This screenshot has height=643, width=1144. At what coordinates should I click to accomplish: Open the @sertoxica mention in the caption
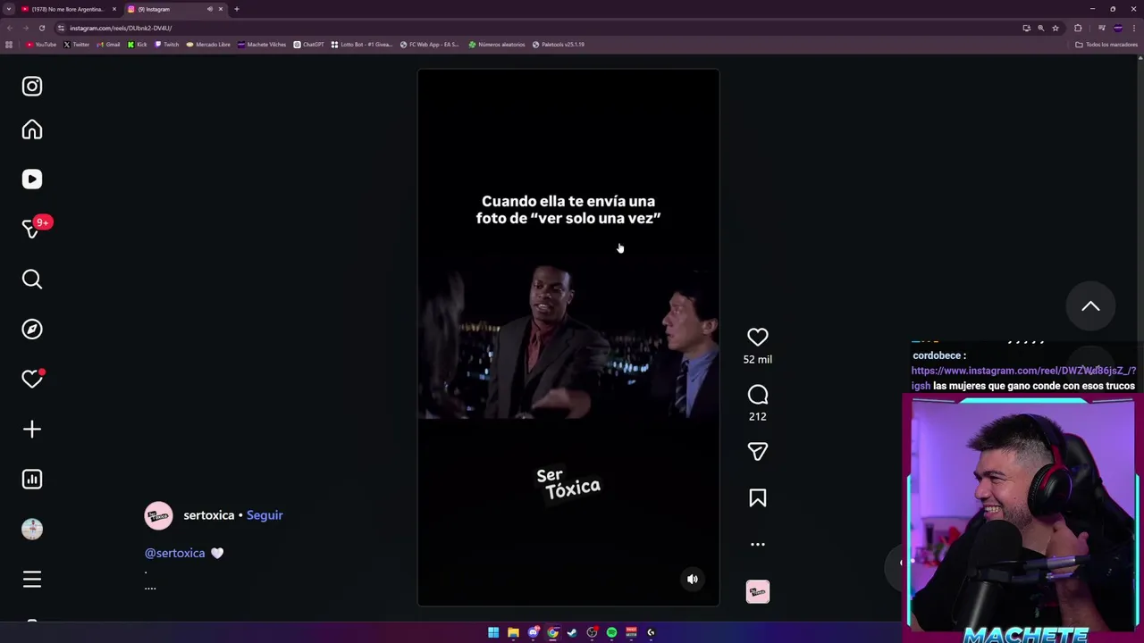click(x=175, y=553)
